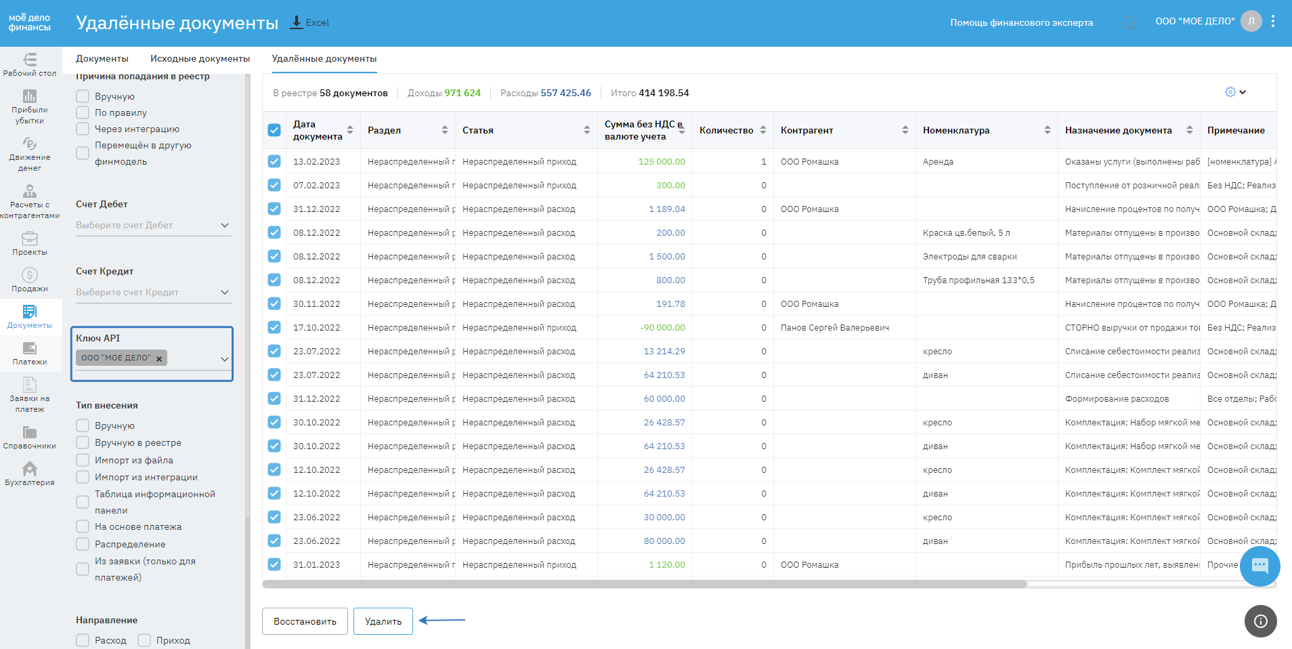Switch to the Документы tab
The image size is (1292, 649).
102,59
